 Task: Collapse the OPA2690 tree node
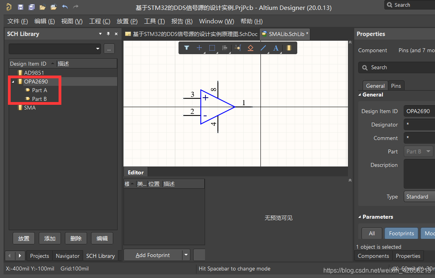[13, 81]
